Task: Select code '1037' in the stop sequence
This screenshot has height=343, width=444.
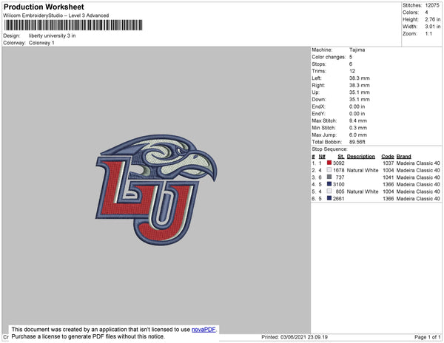Action: point(388,163)
